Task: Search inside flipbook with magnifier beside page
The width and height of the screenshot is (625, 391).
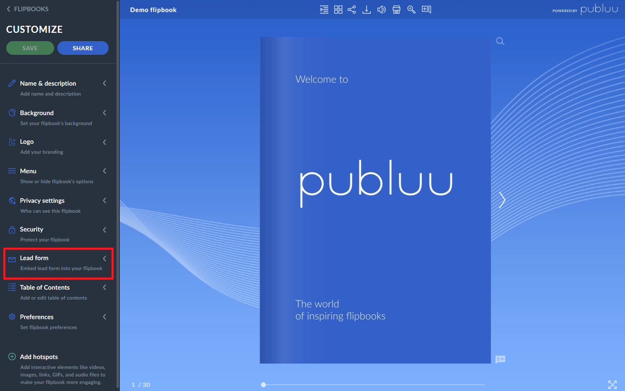Action: click(500, 41)
